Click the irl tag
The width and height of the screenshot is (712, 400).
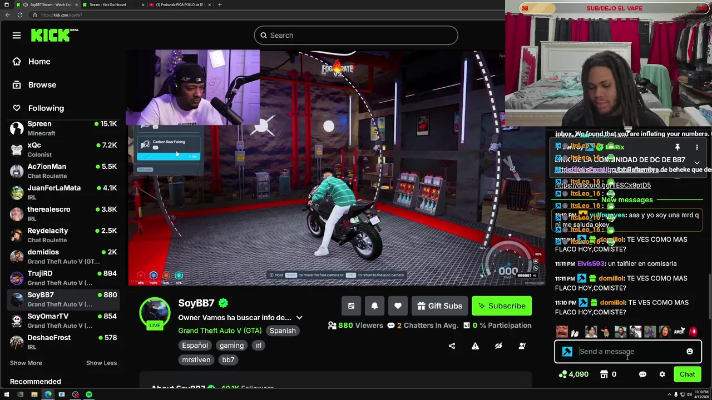[x=258, y=346]
